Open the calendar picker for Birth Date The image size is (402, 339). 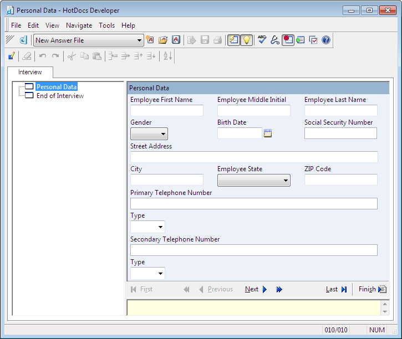(268, 133)
